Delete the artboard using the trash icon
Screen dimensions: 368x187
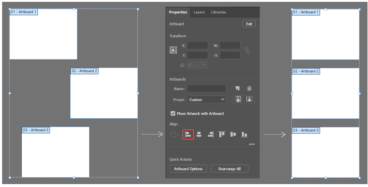[249, 88]
